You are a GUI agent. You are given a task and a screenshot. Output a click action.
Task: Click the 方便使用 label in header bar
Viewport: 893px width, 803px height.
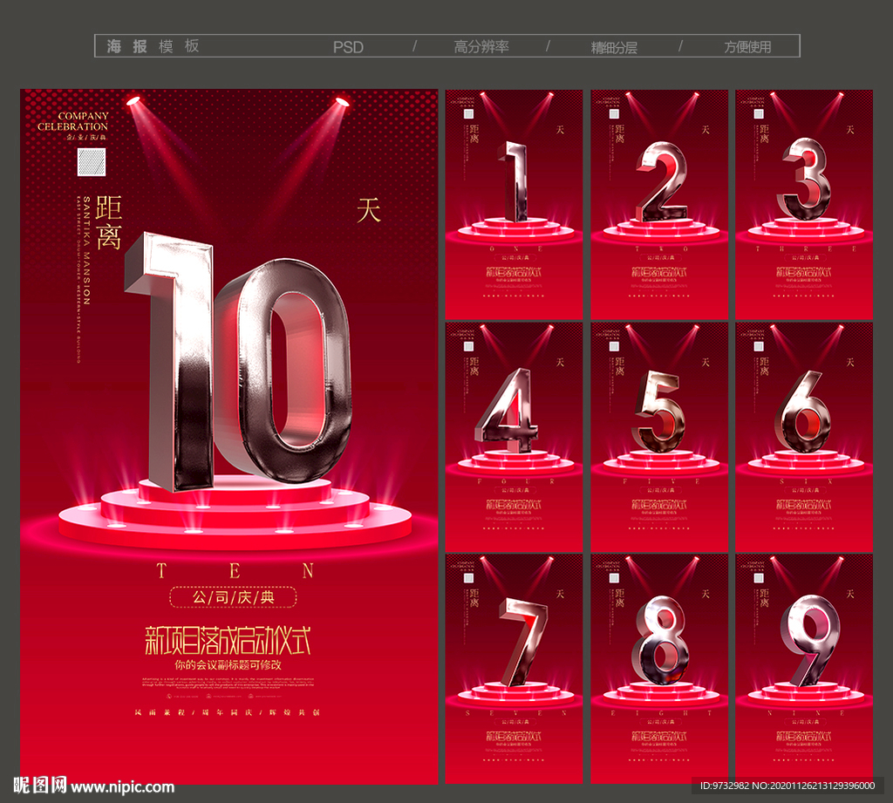[747, 47]
